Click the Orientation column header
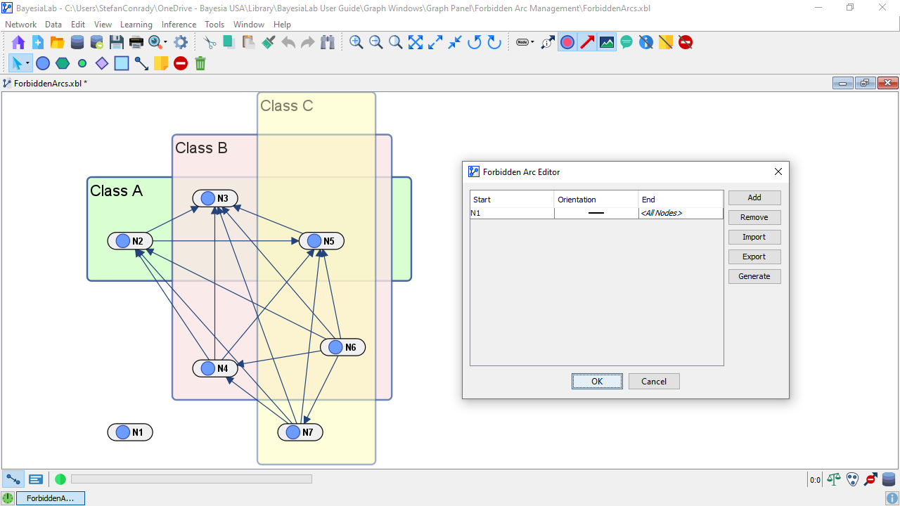 click(596, 200)
